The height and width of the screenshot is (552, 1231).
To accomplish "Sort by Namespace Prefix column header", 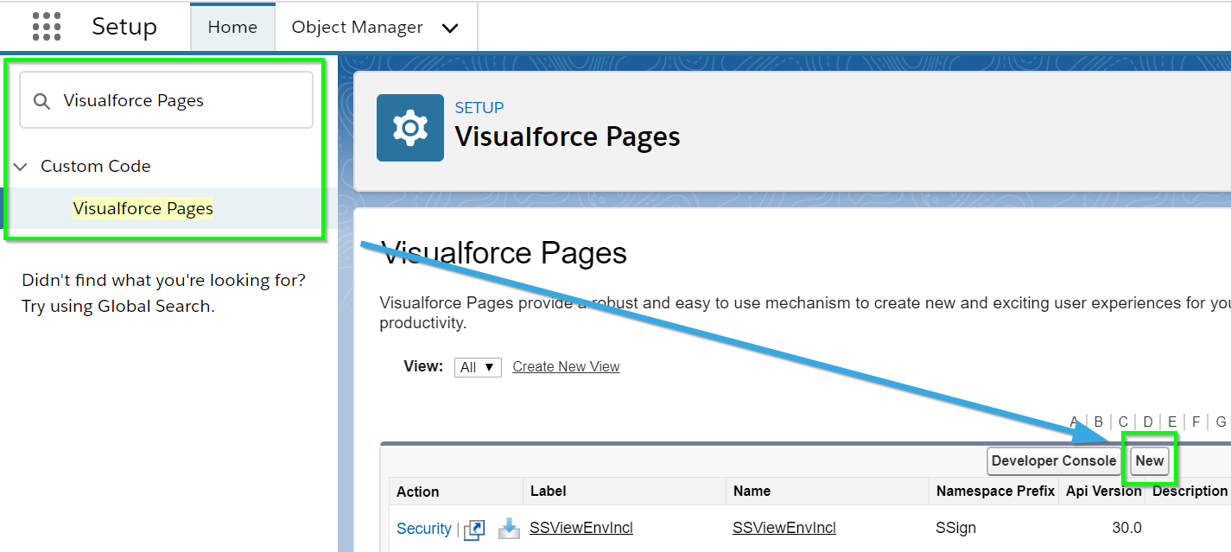I will (x=995, y=491).
